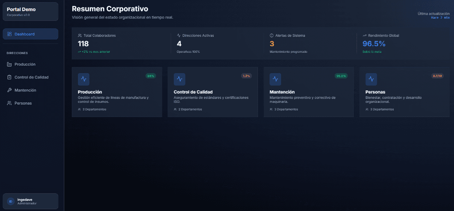The image size is (454, 211).
Task: Open the Ingedave Administrador profile panel
Action: 31,201
